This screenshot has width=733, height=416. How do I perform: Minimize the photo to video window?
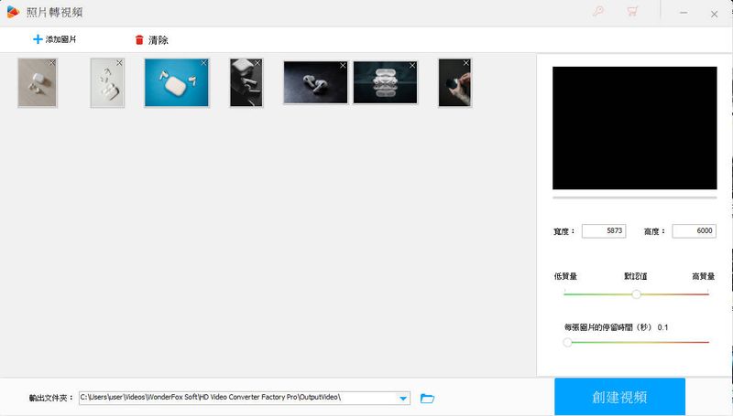point(684,13)
